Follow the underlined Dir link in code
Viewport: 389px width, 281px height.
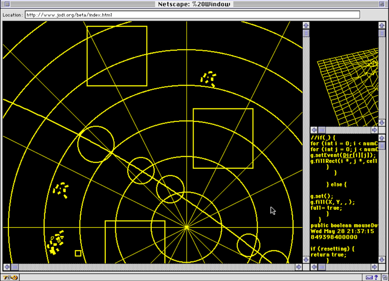tap(348, 155)
